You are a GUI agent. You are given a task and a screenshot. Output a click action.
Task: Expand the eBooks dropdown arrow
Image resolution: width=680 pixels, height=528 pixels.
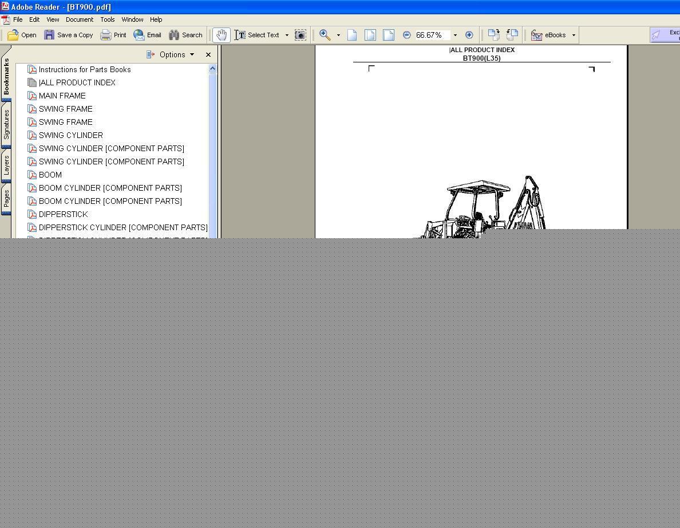coord(574,35)
